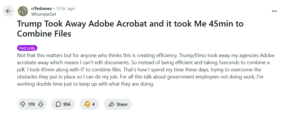This screenshot has width=286, height=115.
Task: Go to the r/fednews subreddit link
Action: pos(41,9)
